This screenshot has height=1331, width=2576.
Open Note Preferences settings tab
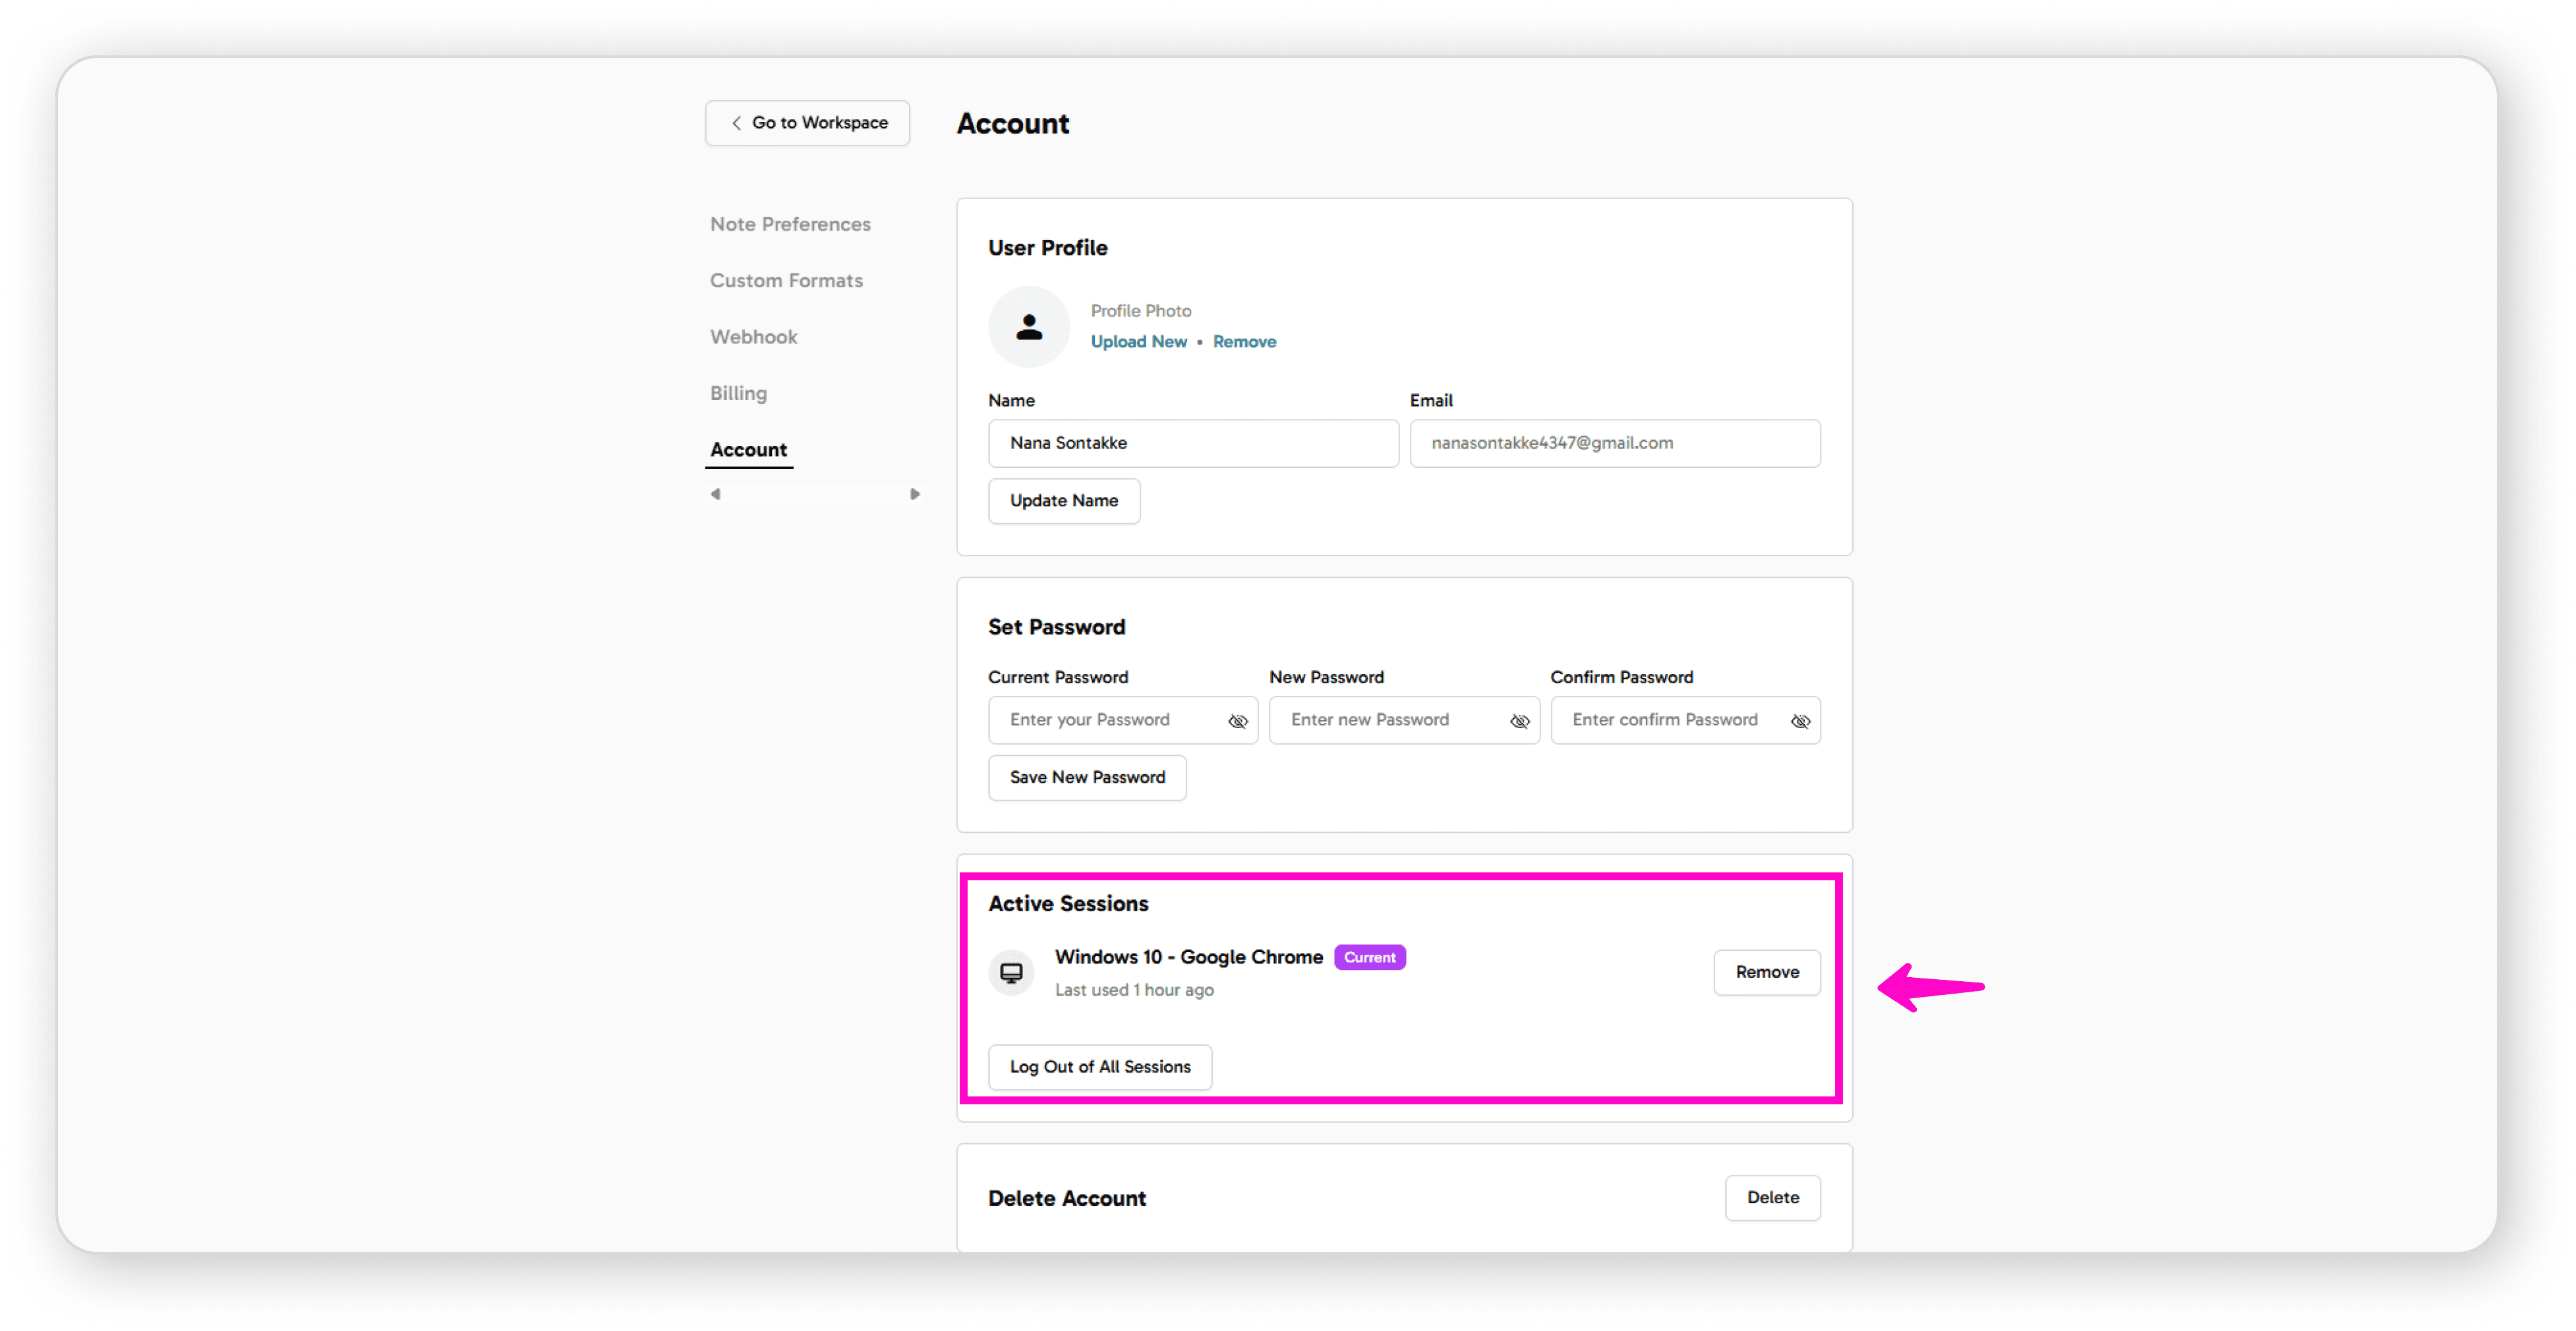[x=790, y=224]
